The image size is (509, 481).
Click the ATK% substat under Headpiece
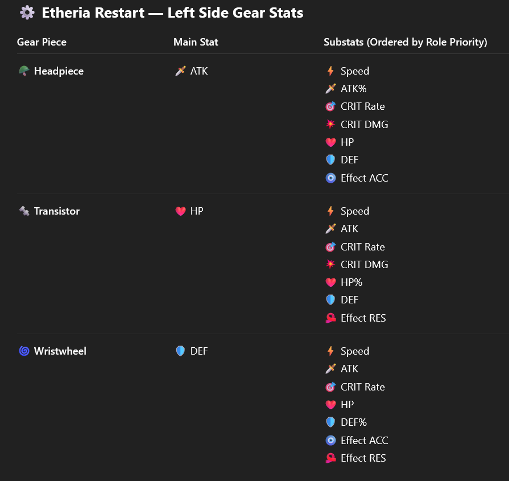coord(354,89)
